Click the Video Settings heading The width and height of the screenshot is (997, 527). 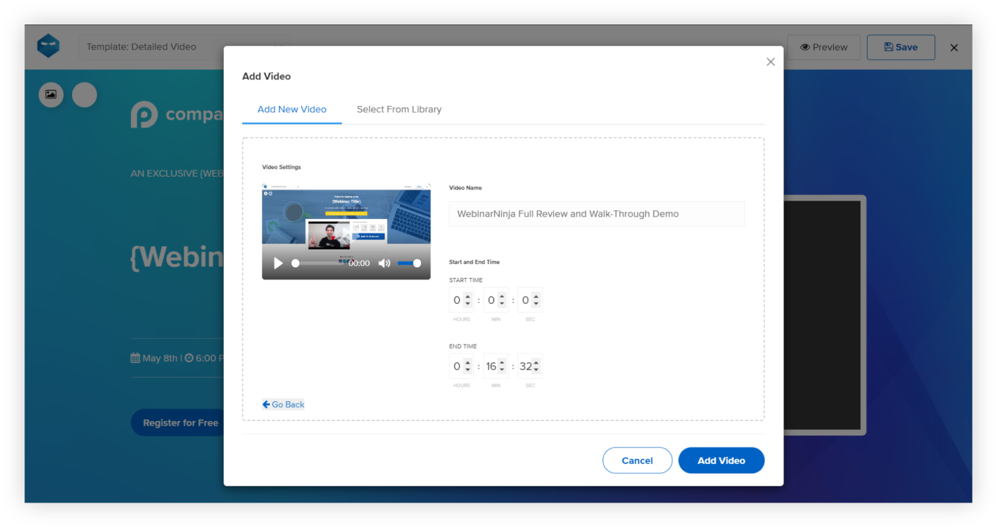(x=282, y=167)
